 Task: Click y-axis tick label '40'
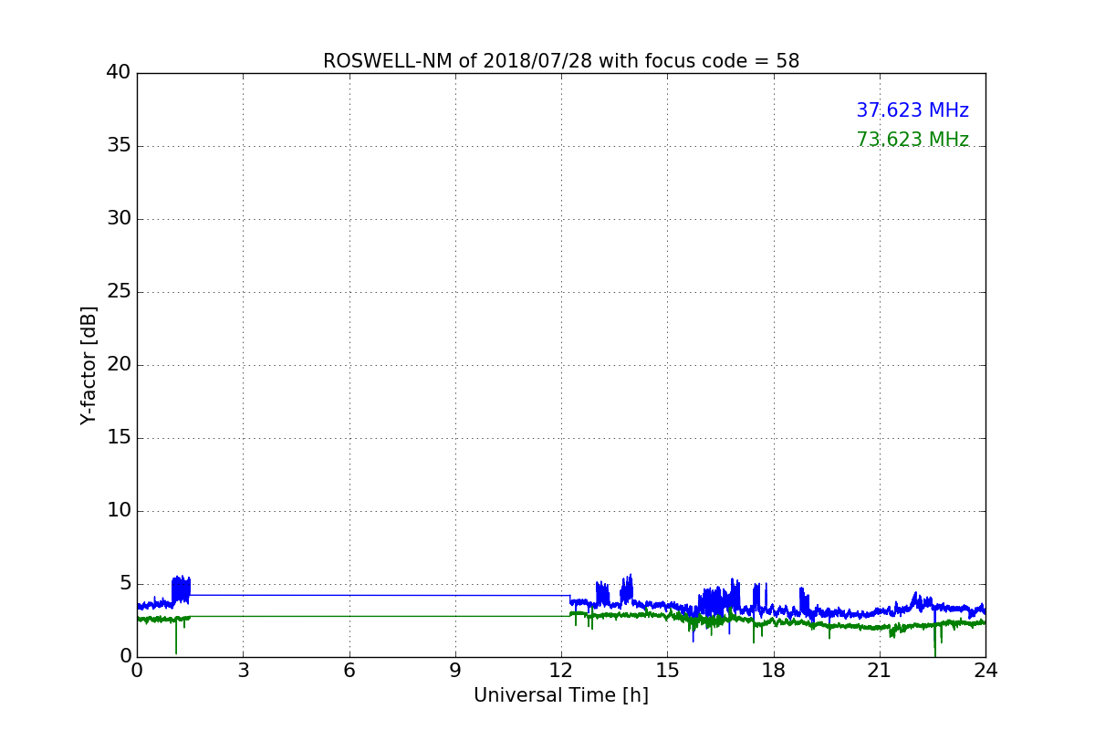point(119,73)
